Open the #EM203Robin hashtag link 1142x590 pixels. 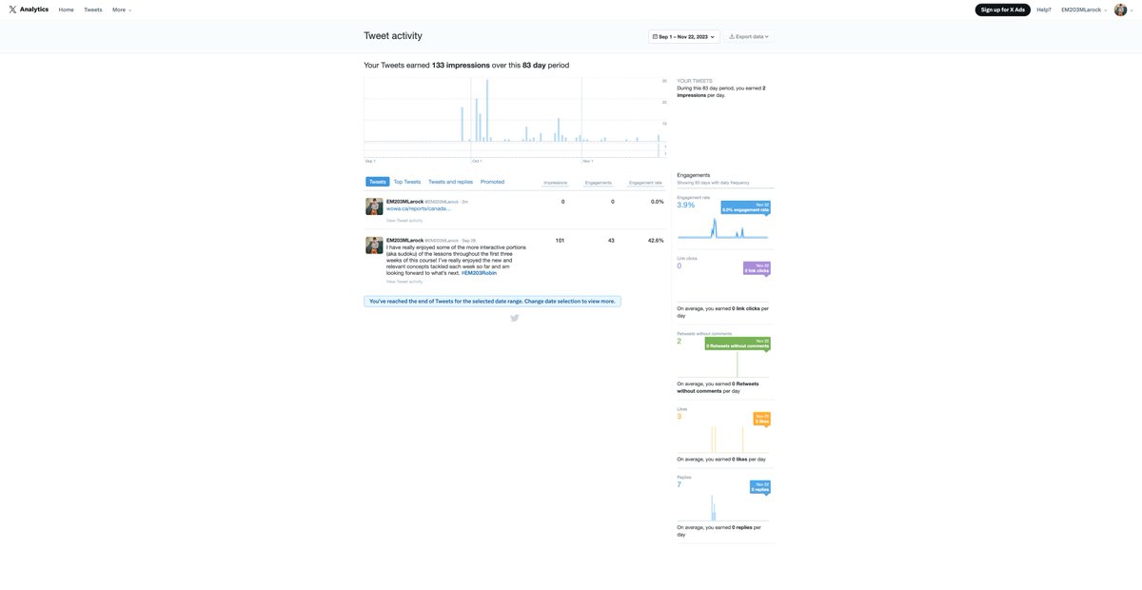click(x=479, y=273)
